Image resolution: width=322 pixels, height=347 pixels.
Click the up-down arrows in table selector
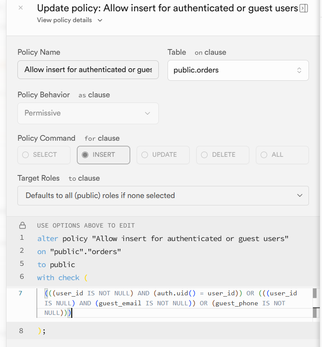(299, 70)
